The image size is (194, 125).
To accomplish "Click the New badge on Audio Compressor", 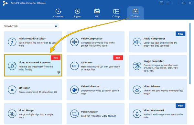I will [180, 34].
